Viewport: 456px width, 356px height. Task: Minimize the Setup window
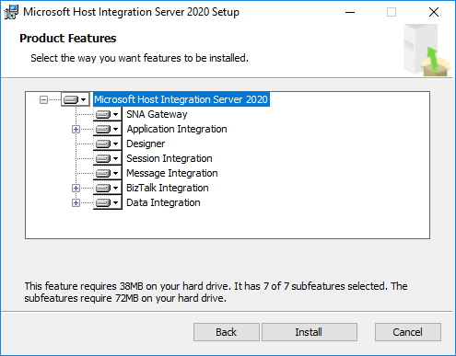pos(350,12)
